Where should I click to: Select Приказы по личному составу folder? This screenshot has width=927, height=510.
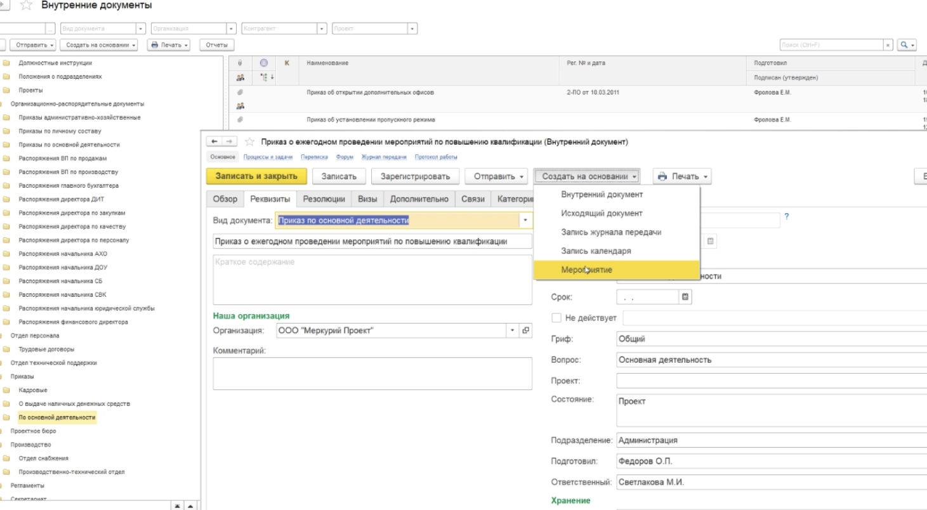60,131
